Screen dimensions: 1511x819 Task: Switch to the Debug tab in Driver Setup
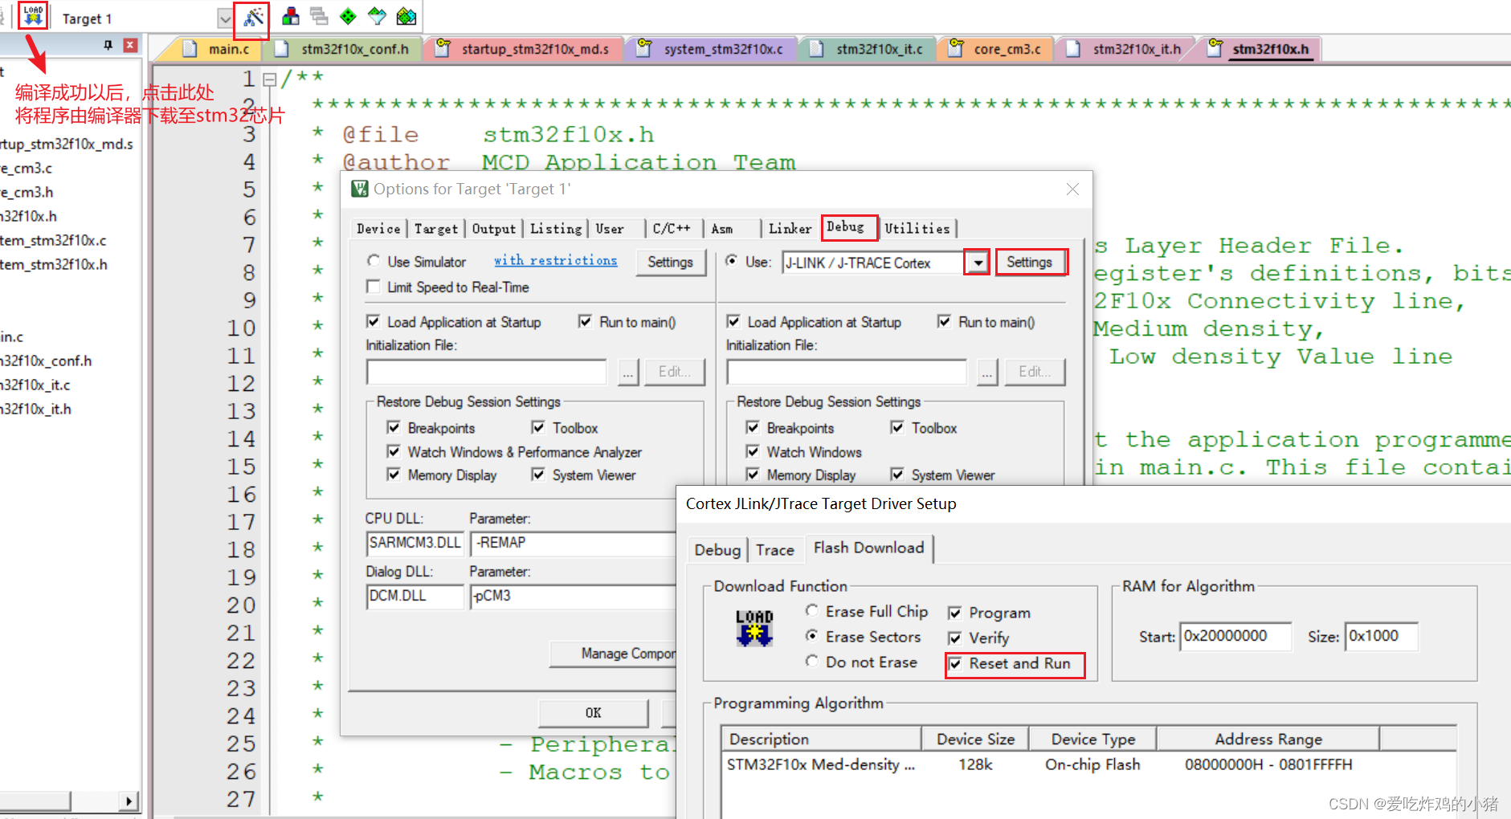point(717,550)
